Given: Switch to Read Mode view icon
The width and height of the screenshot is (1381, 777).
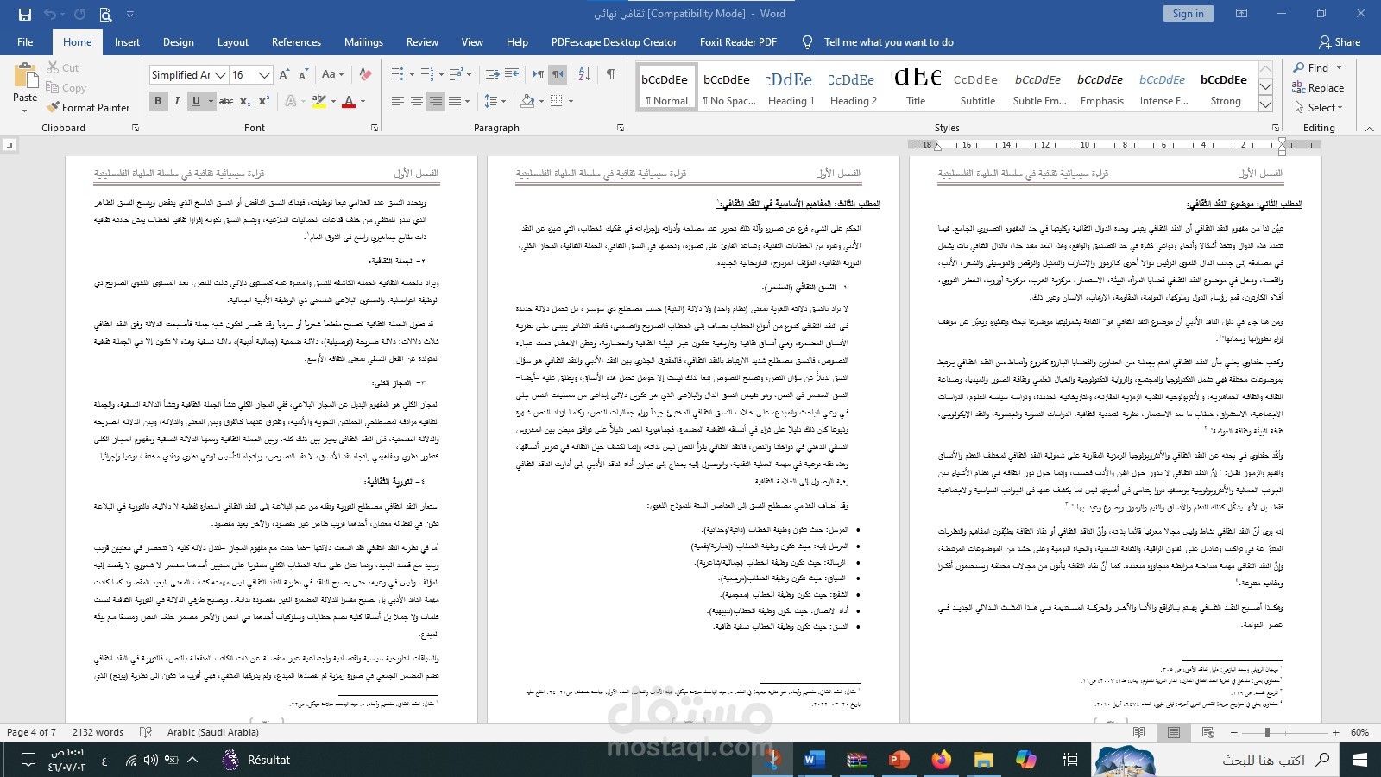Looking at the screenshot, I should click(x=1139, y=732).
